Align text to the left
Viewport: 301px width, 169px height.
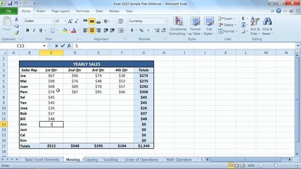pyautogui.click(x=85, y=30)
